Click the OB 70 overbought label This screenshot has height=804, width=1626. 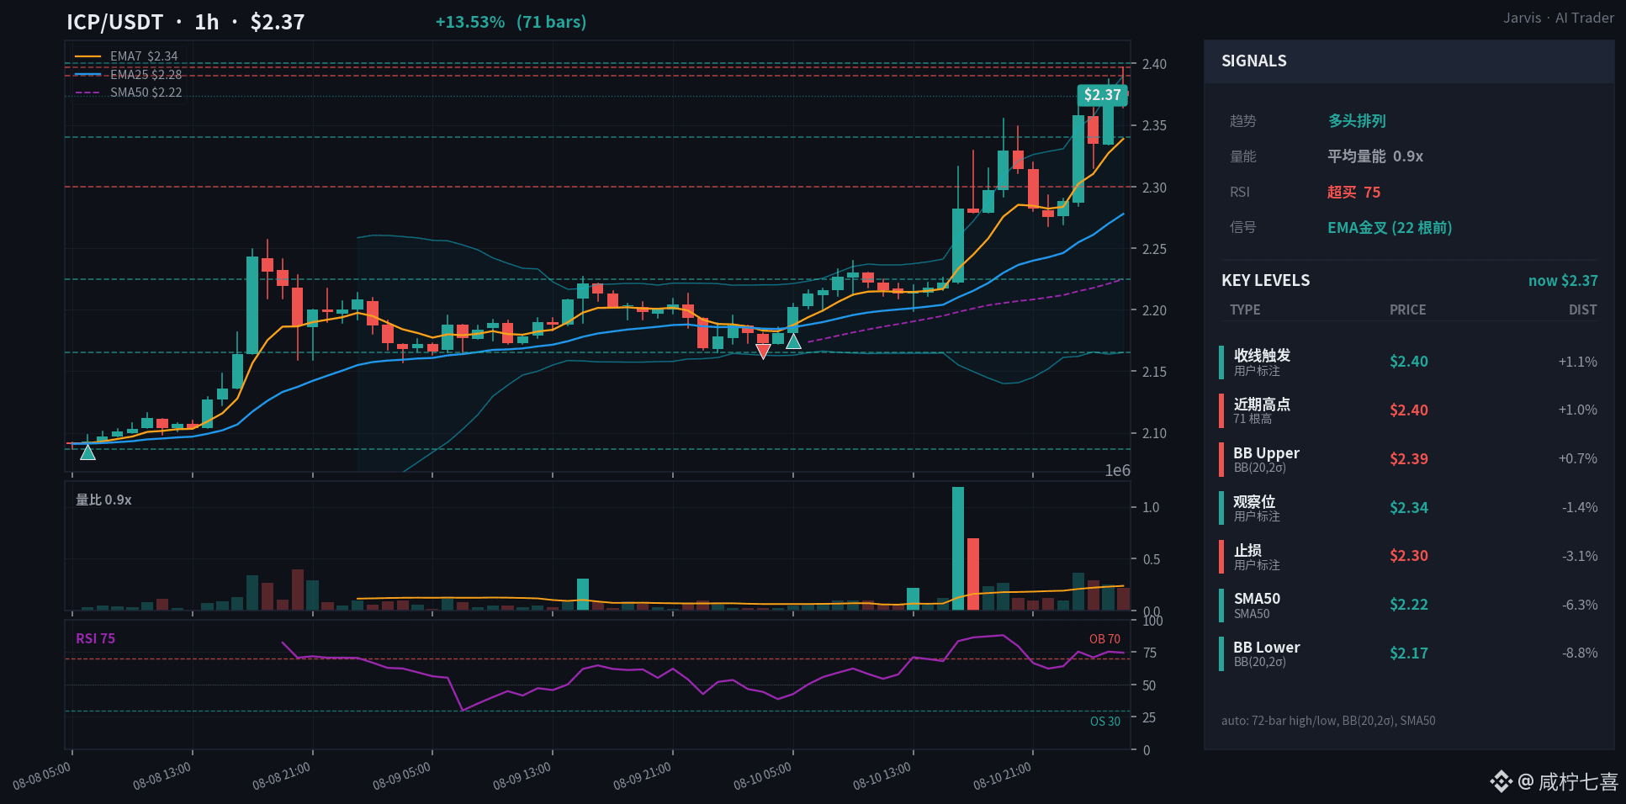point(1104,639)
